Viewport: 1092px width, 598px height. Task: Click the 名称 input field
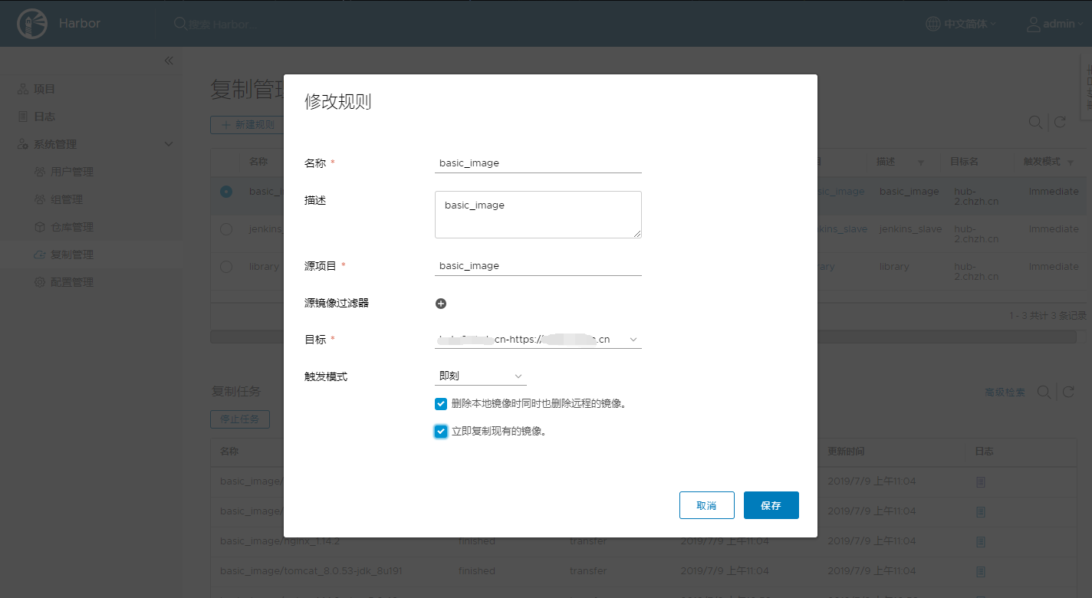tap(538, 163)
